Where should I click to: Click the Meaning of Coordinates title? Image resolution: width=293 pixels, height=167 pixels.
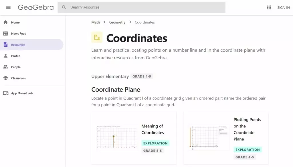click(x=153, y=129)
